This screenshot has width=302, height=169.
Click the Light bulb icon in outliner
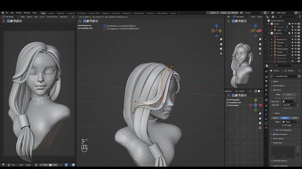tap(275, 30)
